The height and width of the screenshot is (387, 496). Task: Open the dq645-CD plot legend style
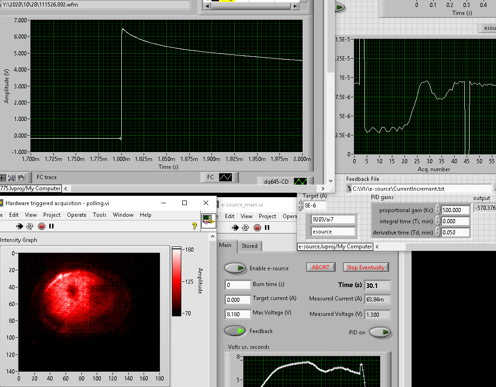[x=300, y=181]
